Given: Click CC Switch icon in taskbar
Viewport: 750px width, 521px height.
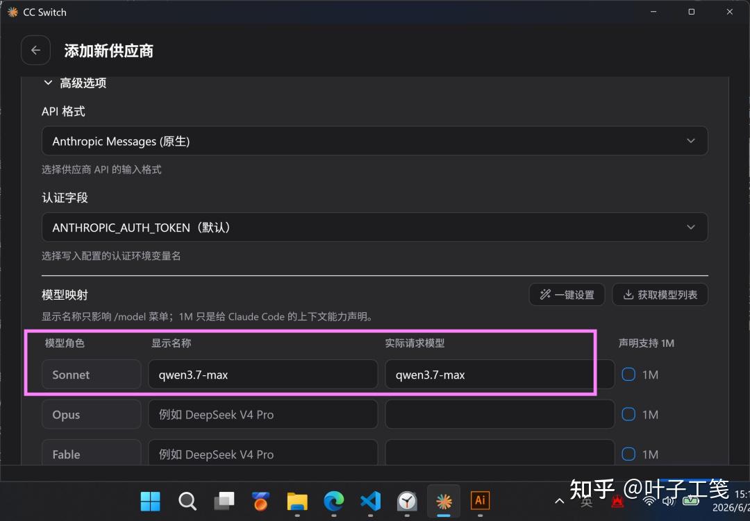Looking at the screenshot, I should [444, 501].
